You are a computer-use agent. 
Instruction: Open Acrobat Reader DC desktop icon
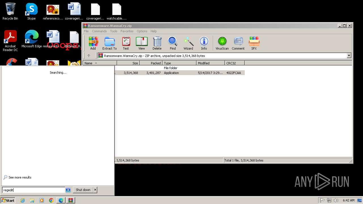pos(10,41)
